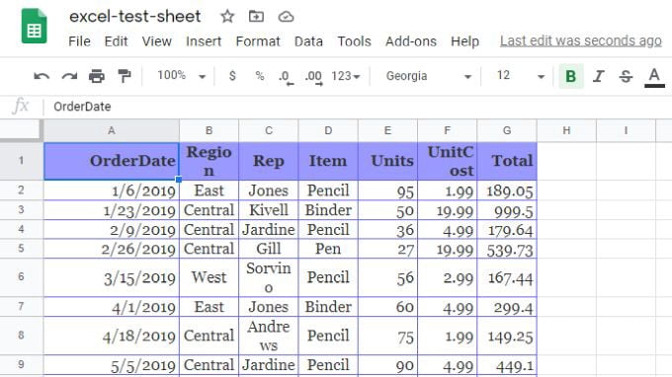Format as percent
This screenshot has width=672, height=377.
(260, 76)
